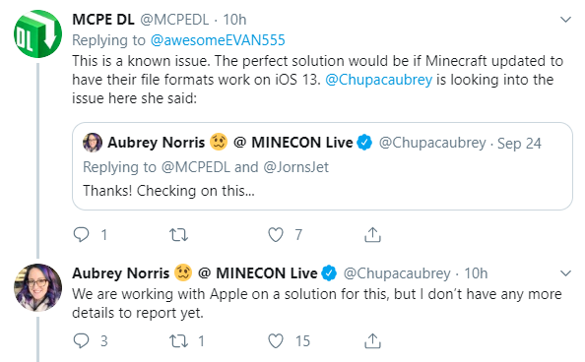Image resolution: width=585 pixels, height=362 pixels.
Task: Retweet Aubrey Norris's Apple solution tweet
Action: coord(178,340)
